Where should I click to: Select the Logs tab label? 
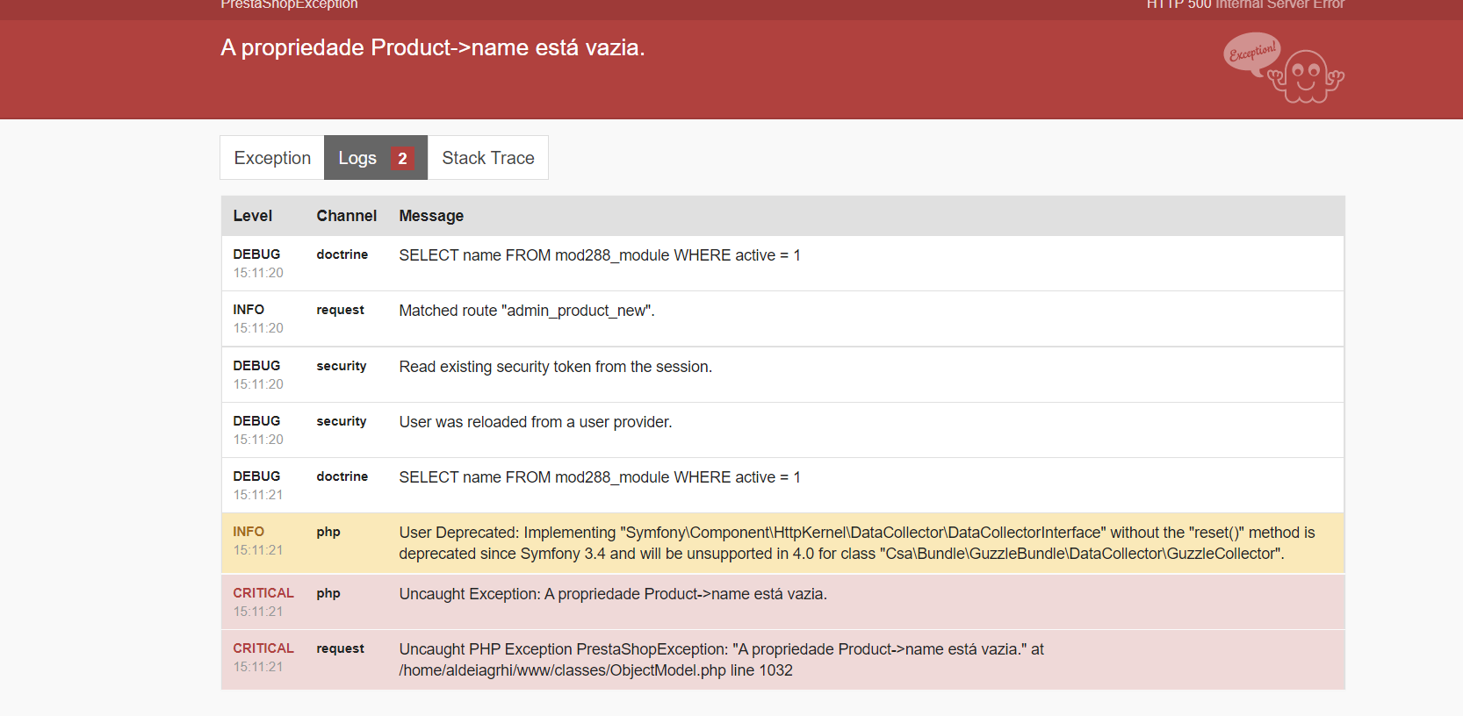tap(357, 158)
